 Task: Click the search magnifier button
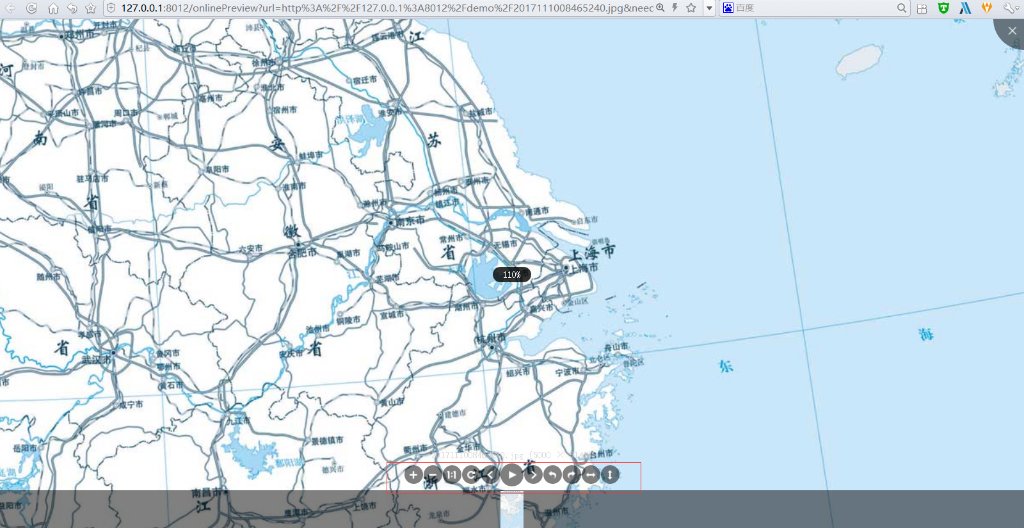902,8
